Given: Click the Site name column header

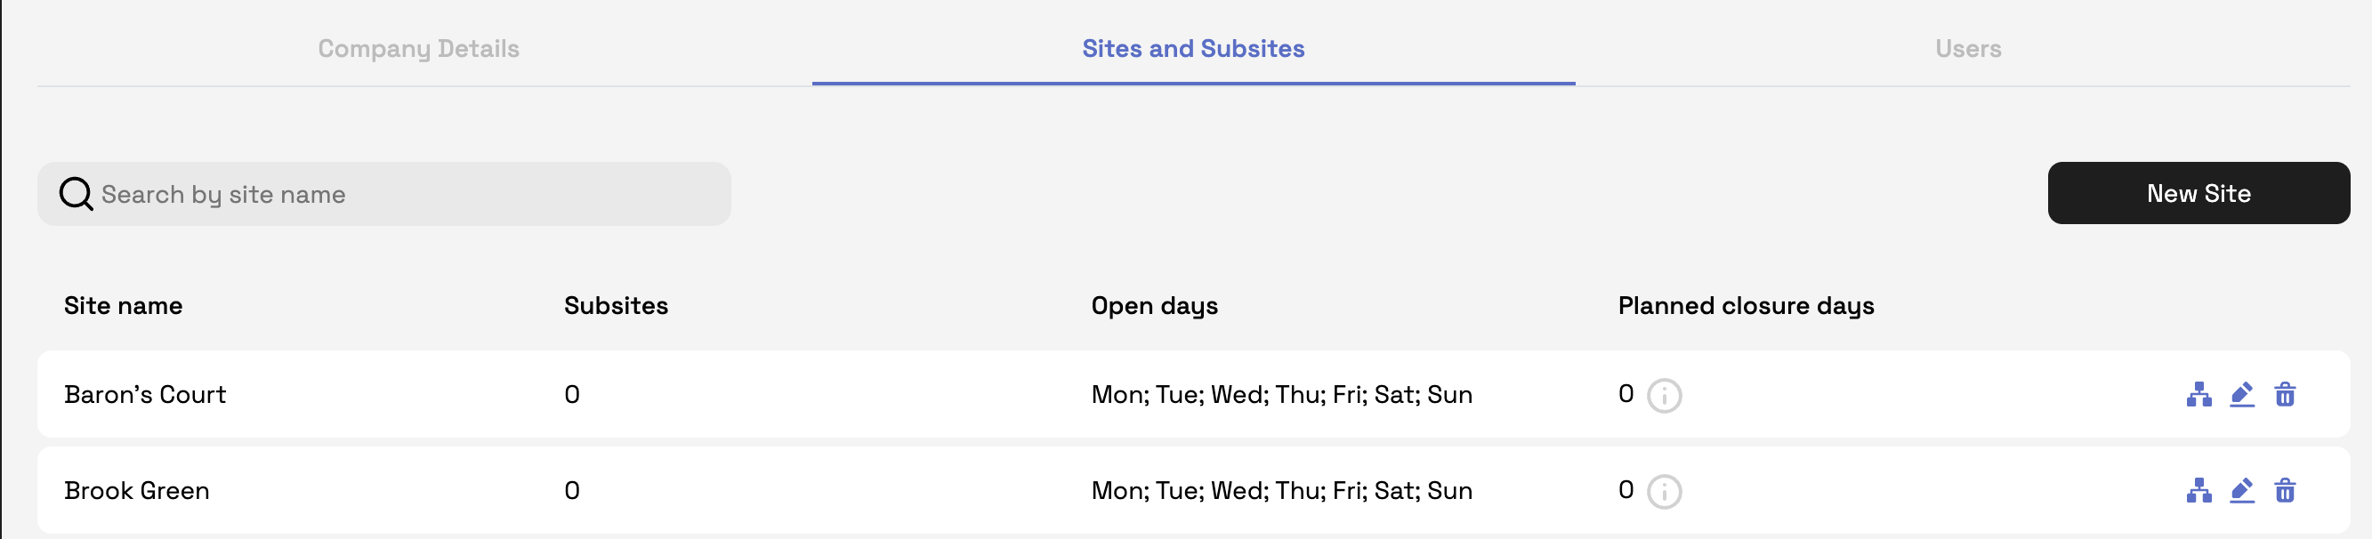Looking at the screenshot, I should pyautogui.click(x=124, y=305).
